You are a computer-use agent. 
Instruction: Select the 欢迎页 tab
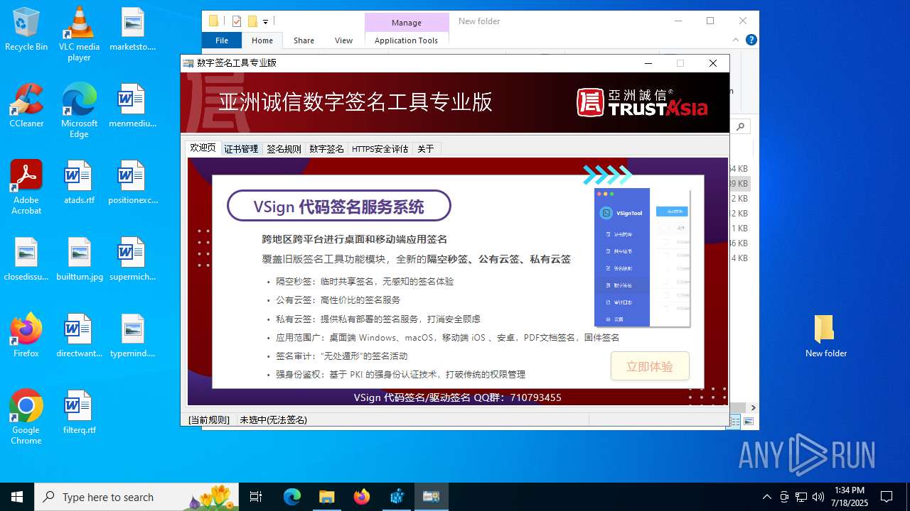pyautogui.click(x=203, y=148)
